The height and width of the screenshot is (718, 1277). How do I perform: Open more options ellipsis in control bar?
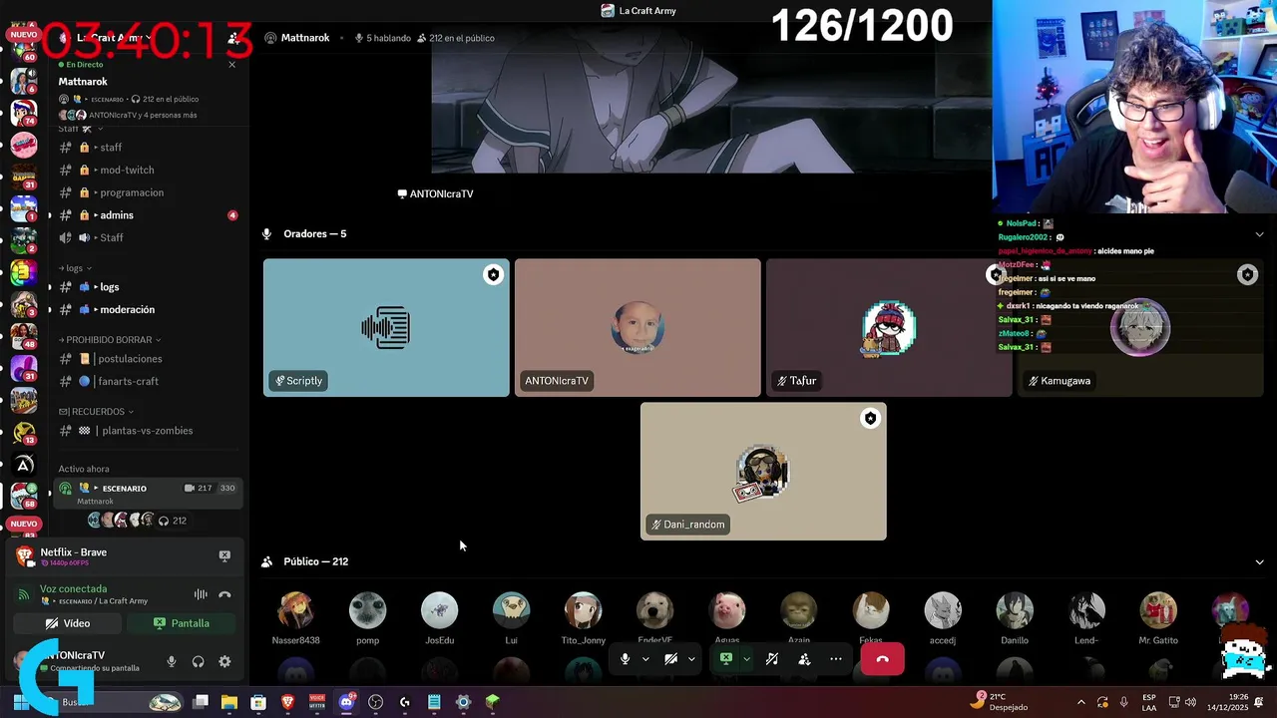836,659
